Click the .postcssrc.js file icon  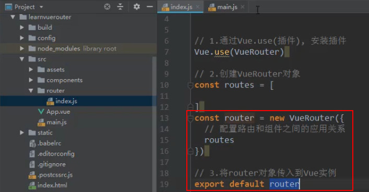tap(32, 175)
